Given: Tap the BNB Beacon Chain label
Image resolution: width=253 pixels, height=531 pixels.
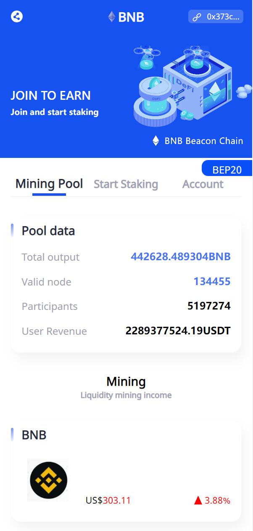Looking at the screenshot, I should click(x=204, y=141).
